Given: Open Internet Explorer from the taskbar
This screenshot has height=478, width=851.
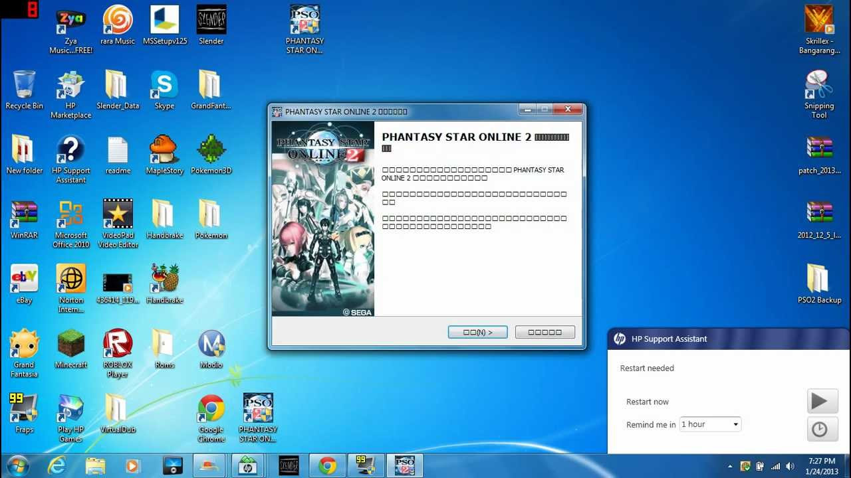Looking at the screenshot, I should pyautogui.click(x=57, y=466).
